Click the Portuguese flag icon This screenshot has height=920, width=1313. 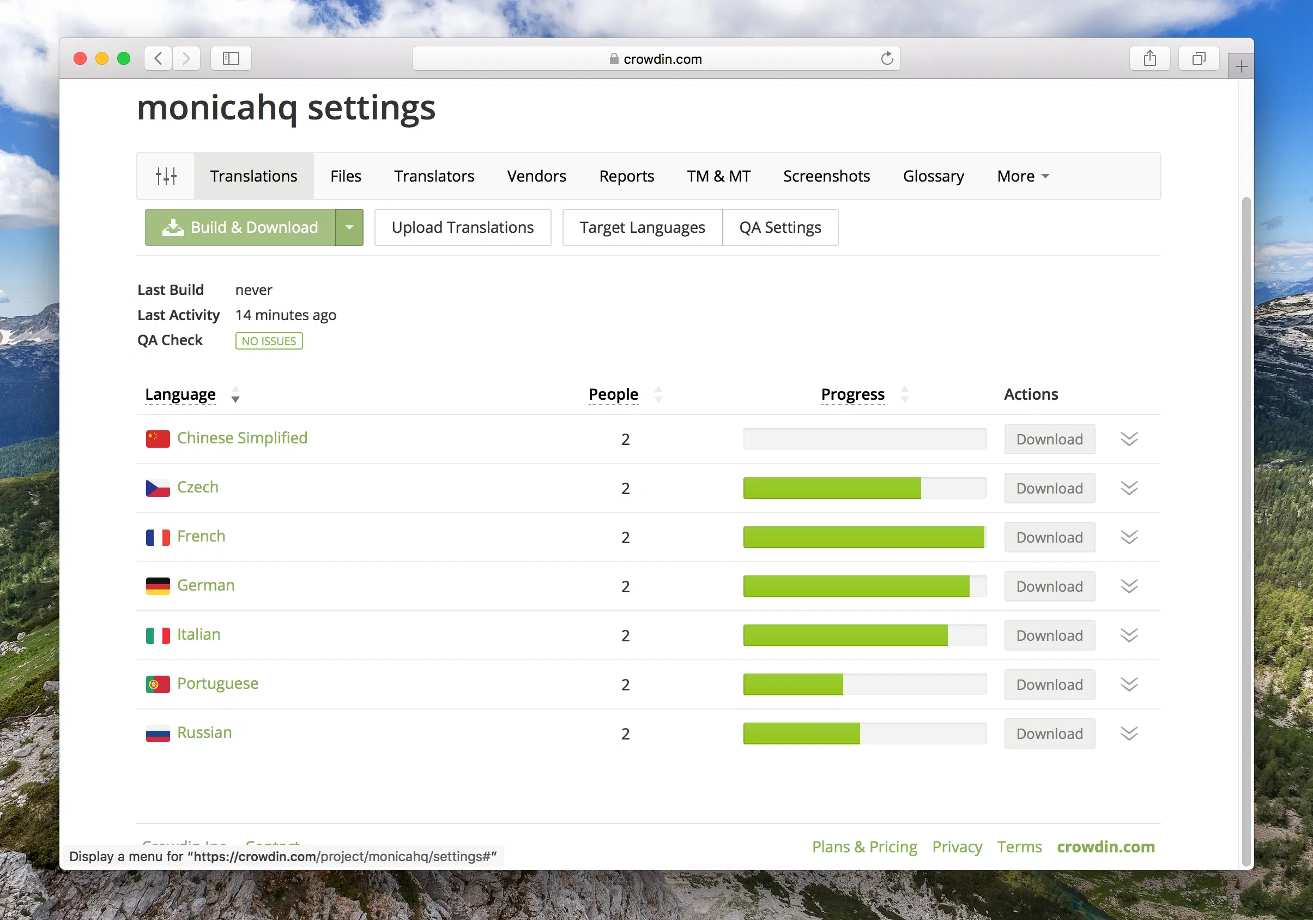[x=158, y=684]
